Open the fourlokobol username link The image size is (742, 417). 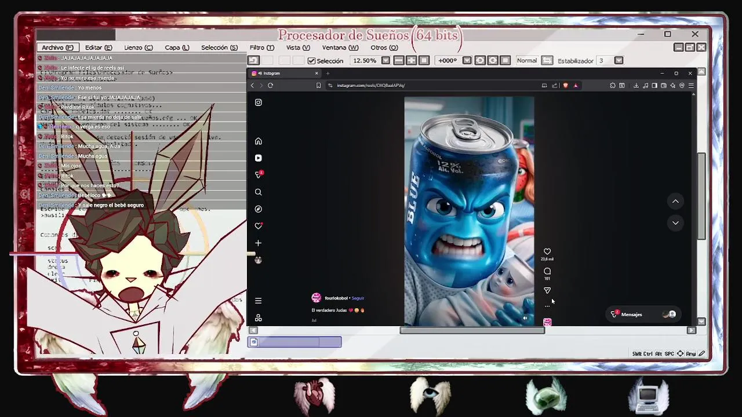[x=336, y=298]
